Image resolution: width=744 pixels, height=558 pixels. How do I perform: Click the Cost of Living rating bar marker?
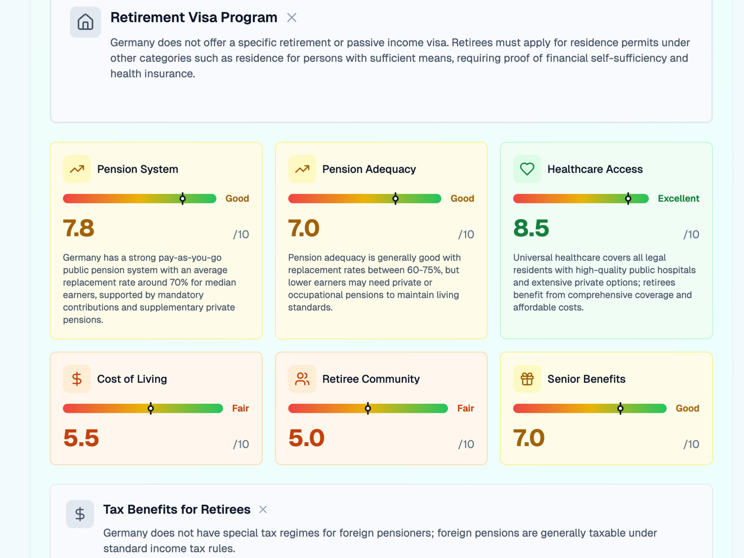(151, 408)
